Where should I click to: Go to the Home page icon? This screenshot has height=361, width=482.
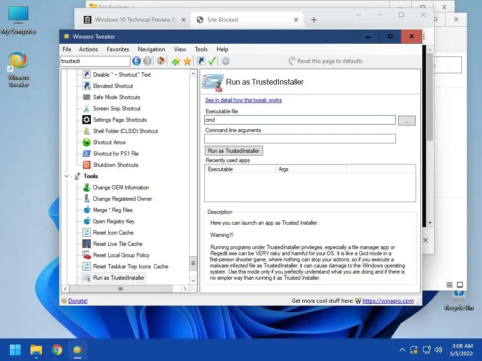click(161, 61)
